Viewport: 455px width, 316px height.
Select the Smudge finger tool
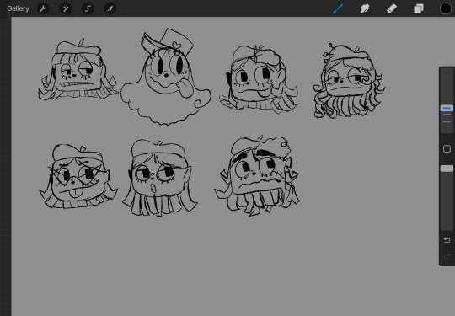click(365, 8)
